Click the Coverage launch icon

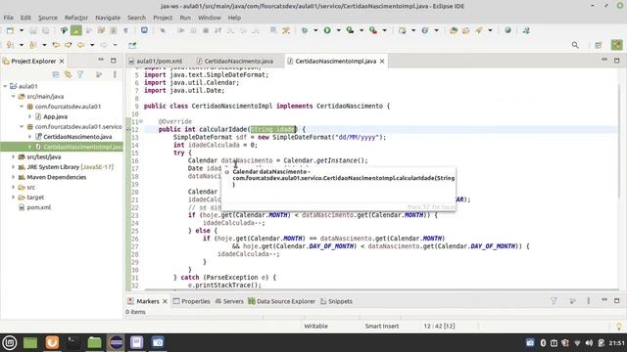tap(350, 30)
